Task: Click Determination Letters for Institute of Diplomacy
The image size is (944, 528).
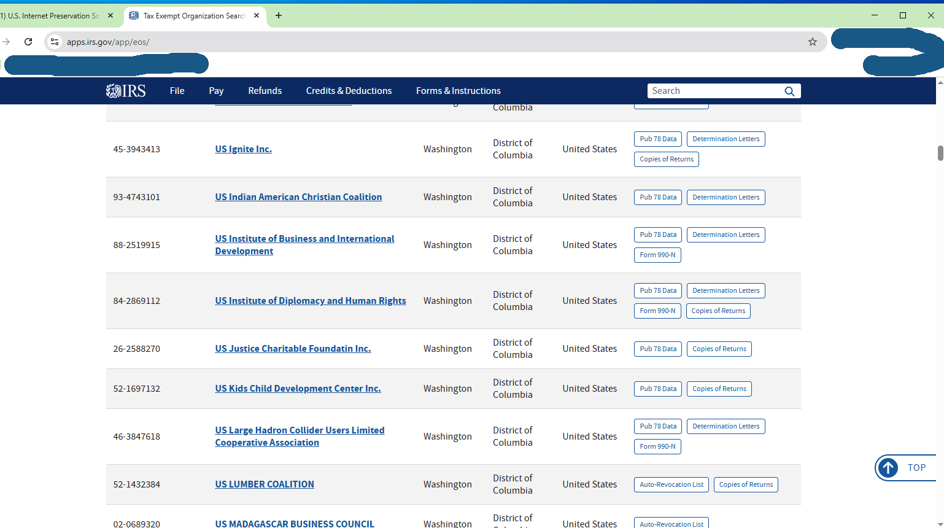Action: click(726, 291)
